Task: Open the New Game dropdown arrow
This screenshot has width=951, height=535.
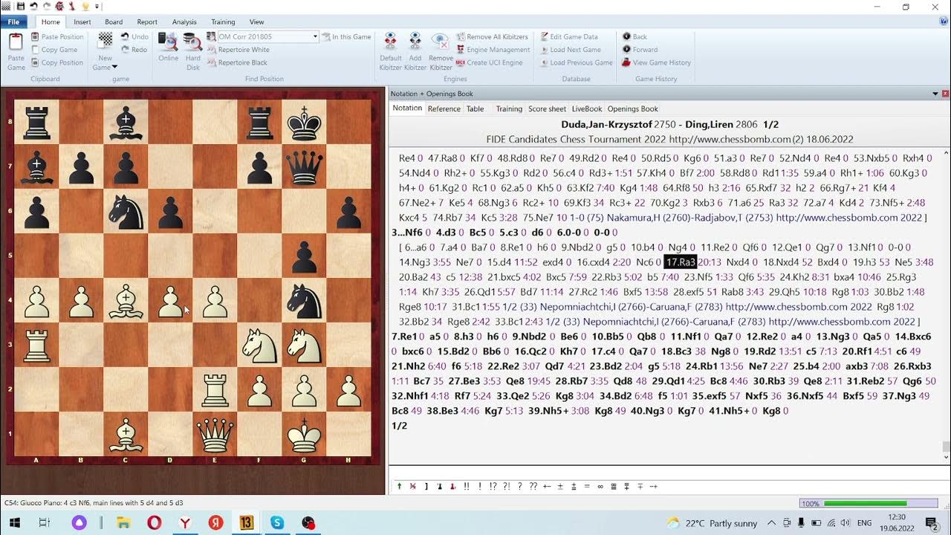Action: point(114,68)
